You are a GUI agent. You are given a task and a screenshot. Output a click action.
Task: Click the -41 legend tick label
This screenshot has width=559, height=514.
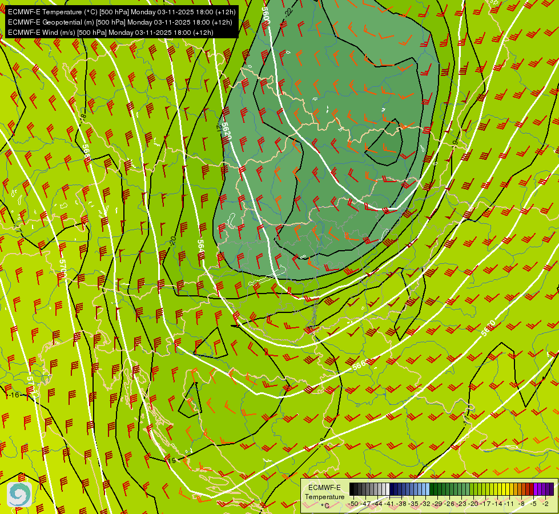[x=389, y=504]
